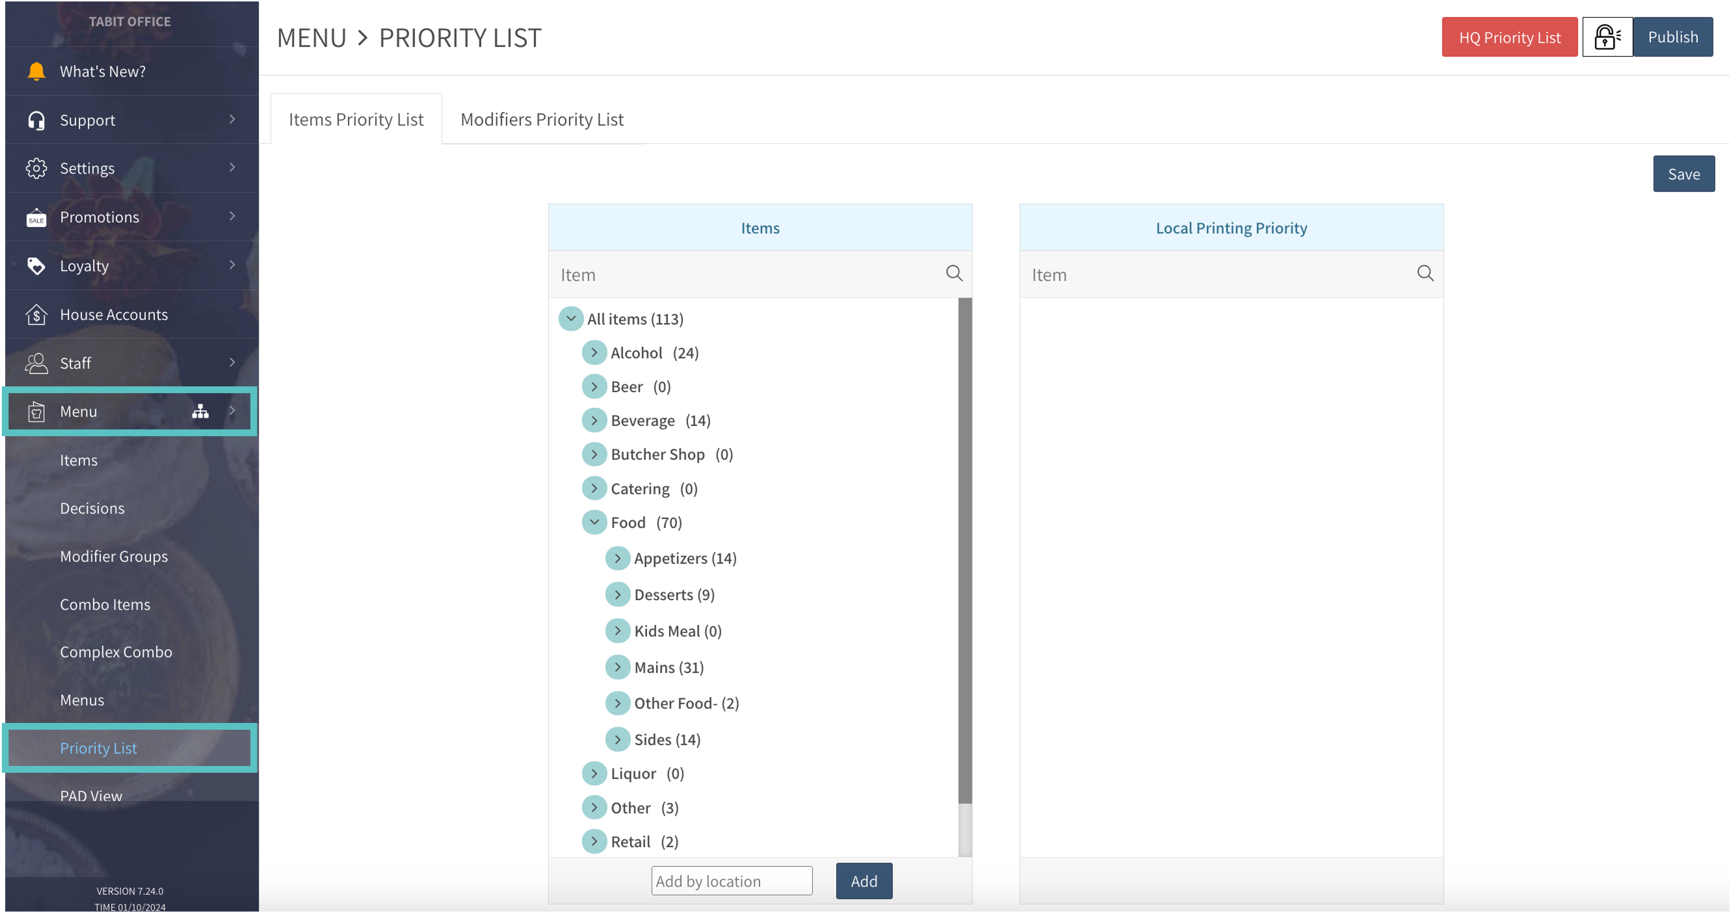
Task: Click the Local Printing Priority header
Action: point(1231,228)
